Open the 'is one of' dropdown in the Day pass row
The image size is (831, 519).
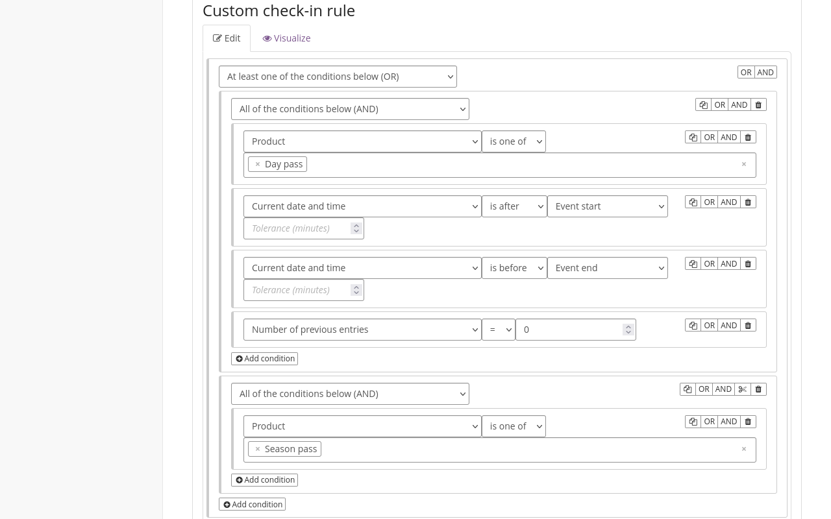coord(514,141)
